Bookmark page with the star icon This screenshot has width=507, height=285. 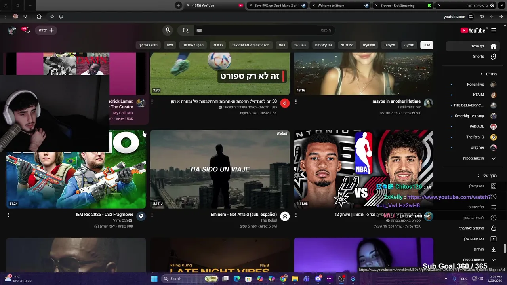(52, 17)
